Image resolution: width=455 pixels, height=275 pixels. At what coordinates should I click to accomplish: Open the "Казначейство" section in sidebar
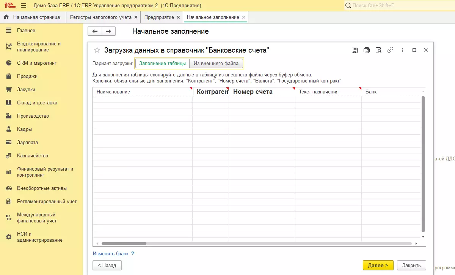click(32, 156)
